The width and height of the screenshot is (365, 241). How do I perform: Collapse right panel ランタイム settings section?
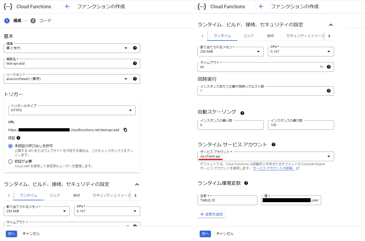click(x=331, y=25)
